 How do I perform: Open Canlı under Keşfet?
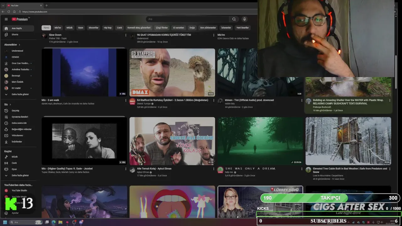pos(18,163)
